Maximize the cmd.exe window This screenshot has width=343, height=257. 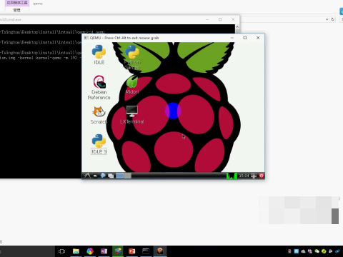tap(220, 19)
